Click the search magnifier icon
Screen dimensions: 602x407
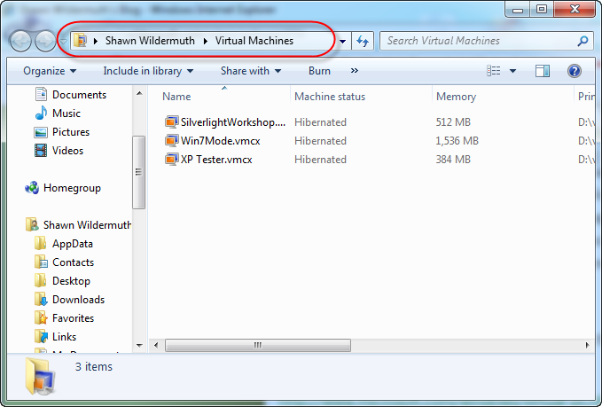tap(582, 41)
